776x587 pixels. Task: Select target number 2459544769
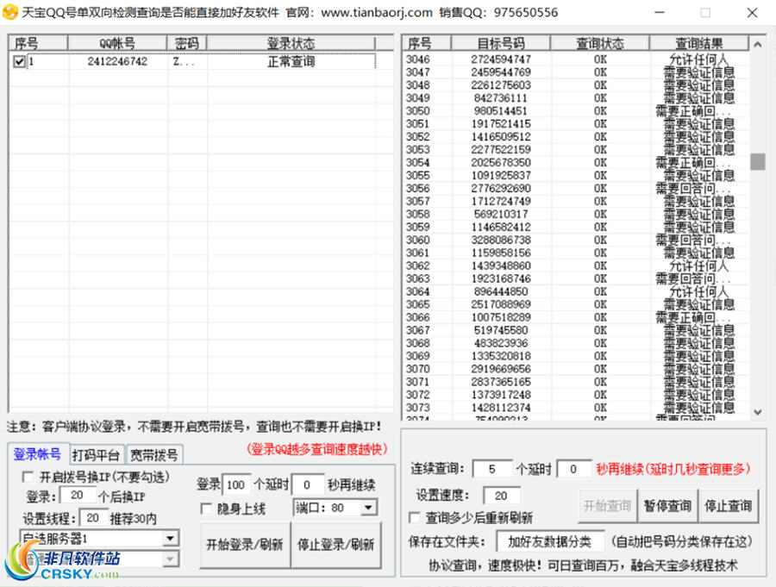pos(501,72)
